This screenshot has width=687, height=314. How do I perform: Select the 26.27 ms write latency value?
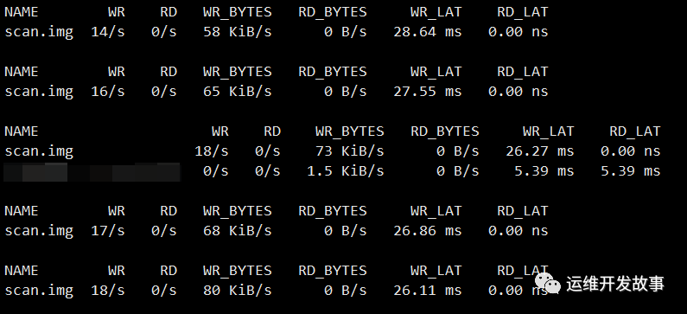coord(540,151)
